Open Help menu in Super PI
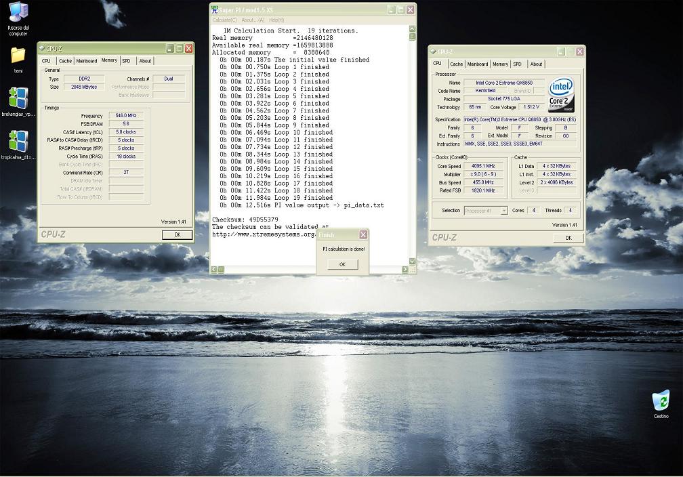The image size is (683, 477). 276,20
